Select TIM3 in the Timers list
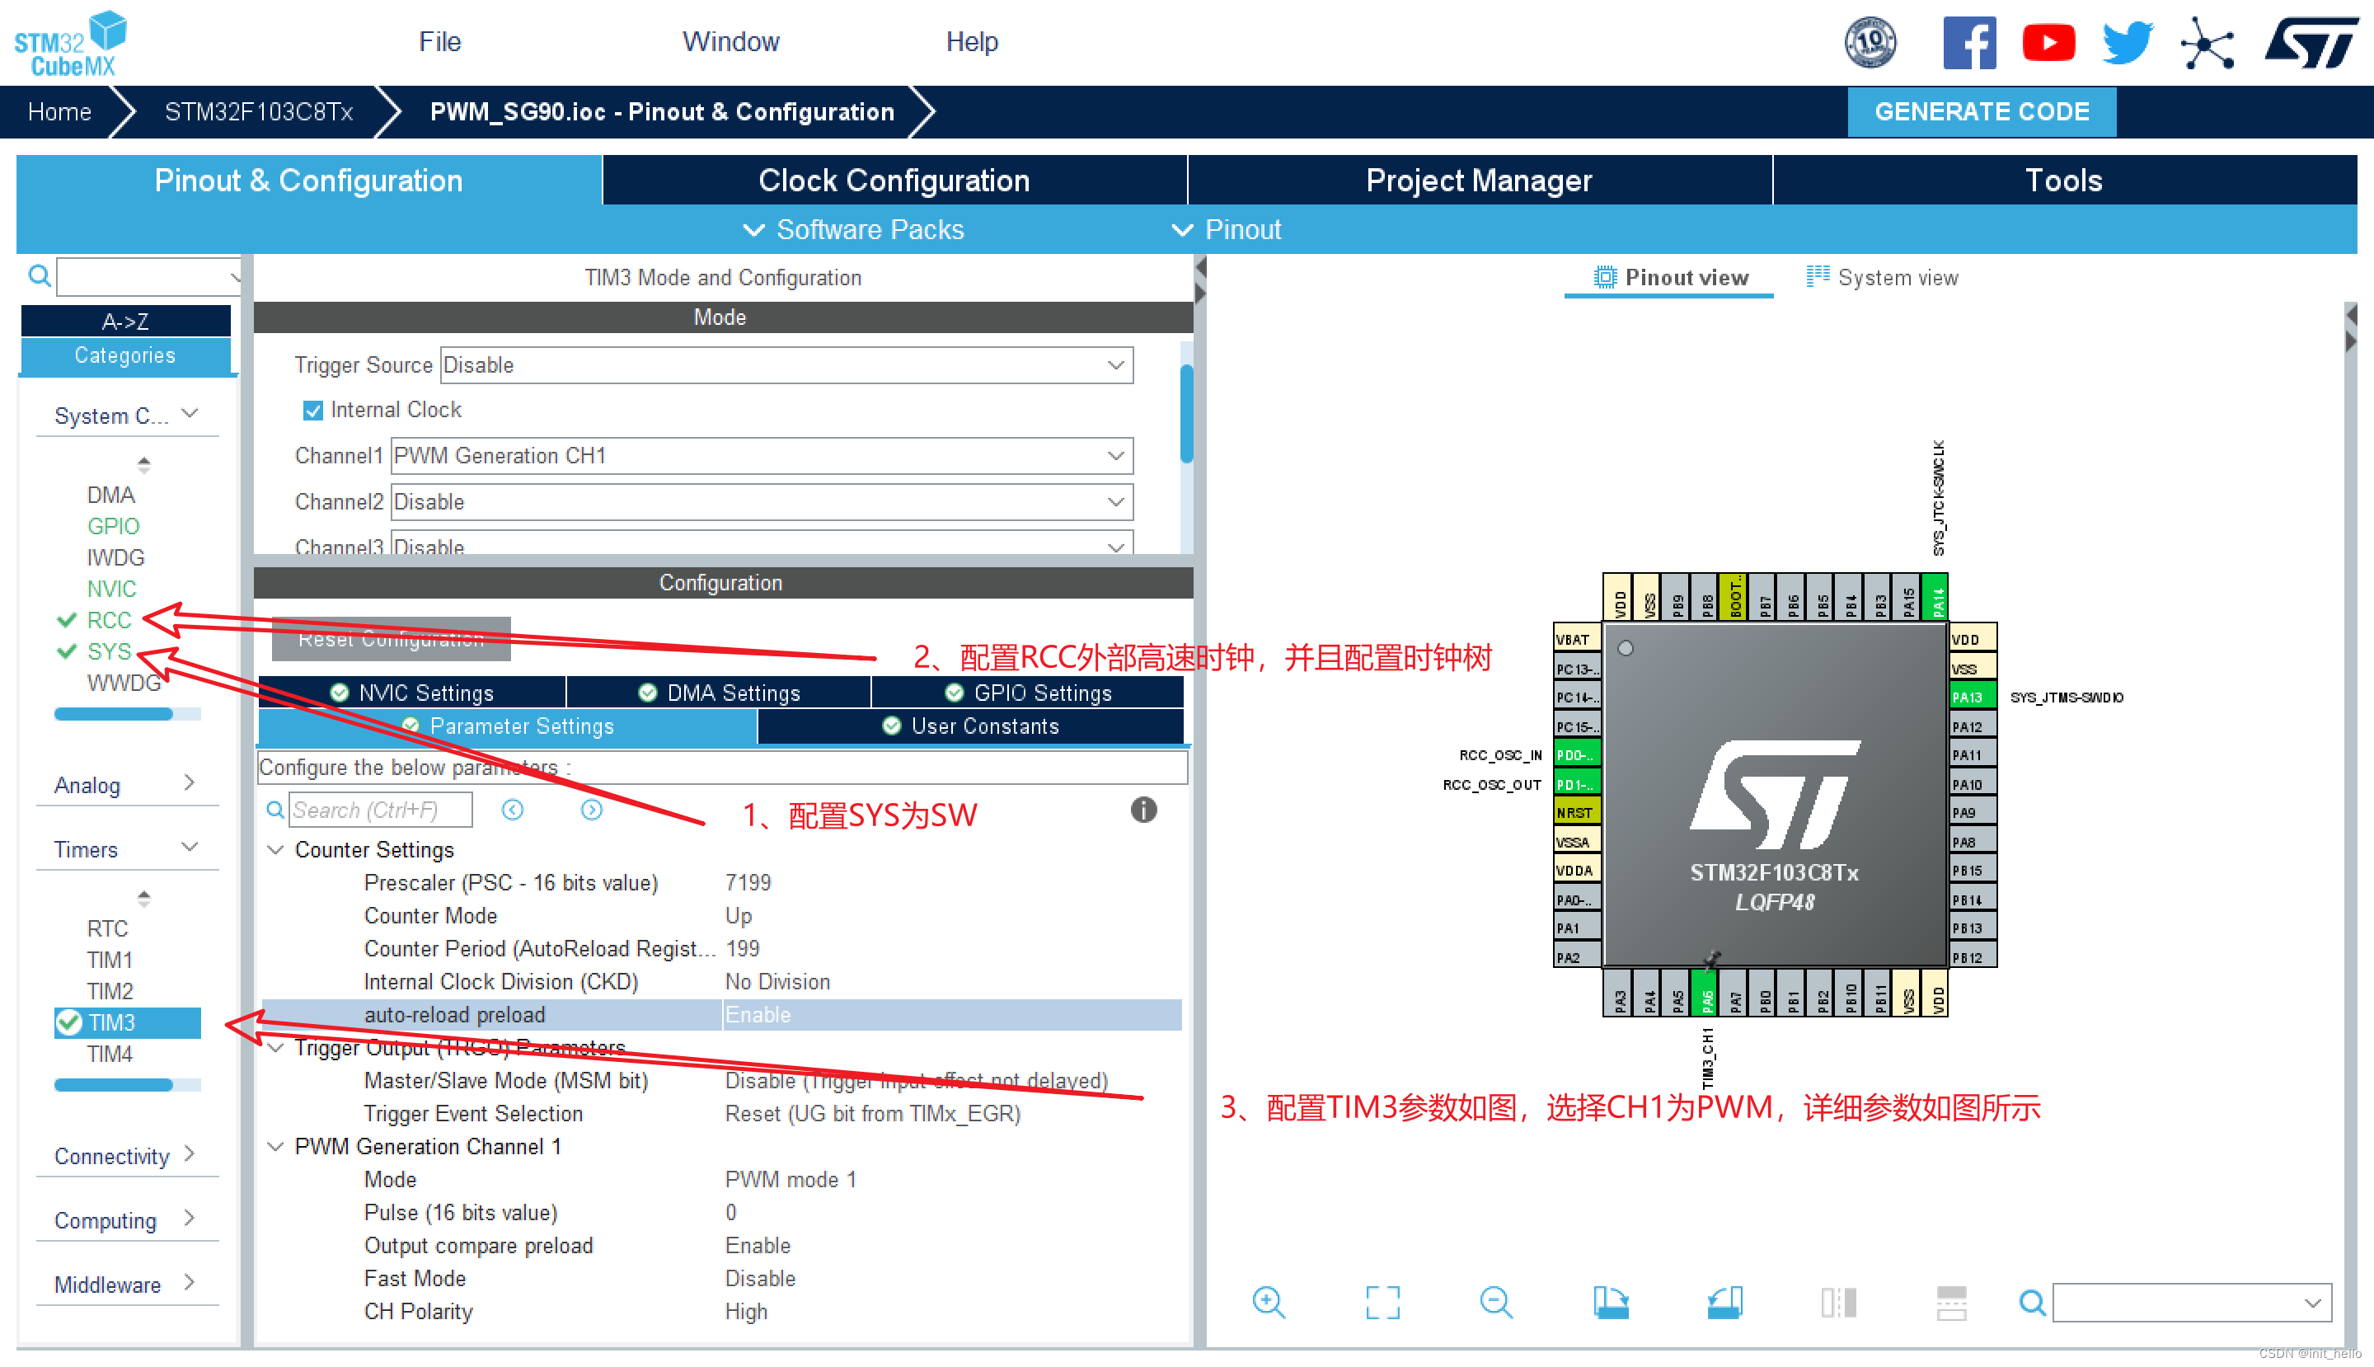The image size is (2374, 1367). [112, 1022]
